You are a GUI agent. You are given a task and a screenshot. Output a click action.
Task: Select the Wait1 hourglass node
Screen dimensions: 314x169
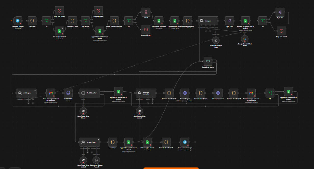click(146, 12)
